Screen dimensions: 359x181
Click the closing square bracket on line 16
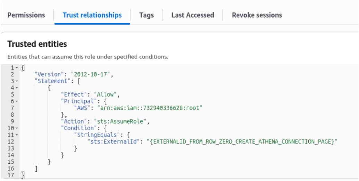point(36,169)
